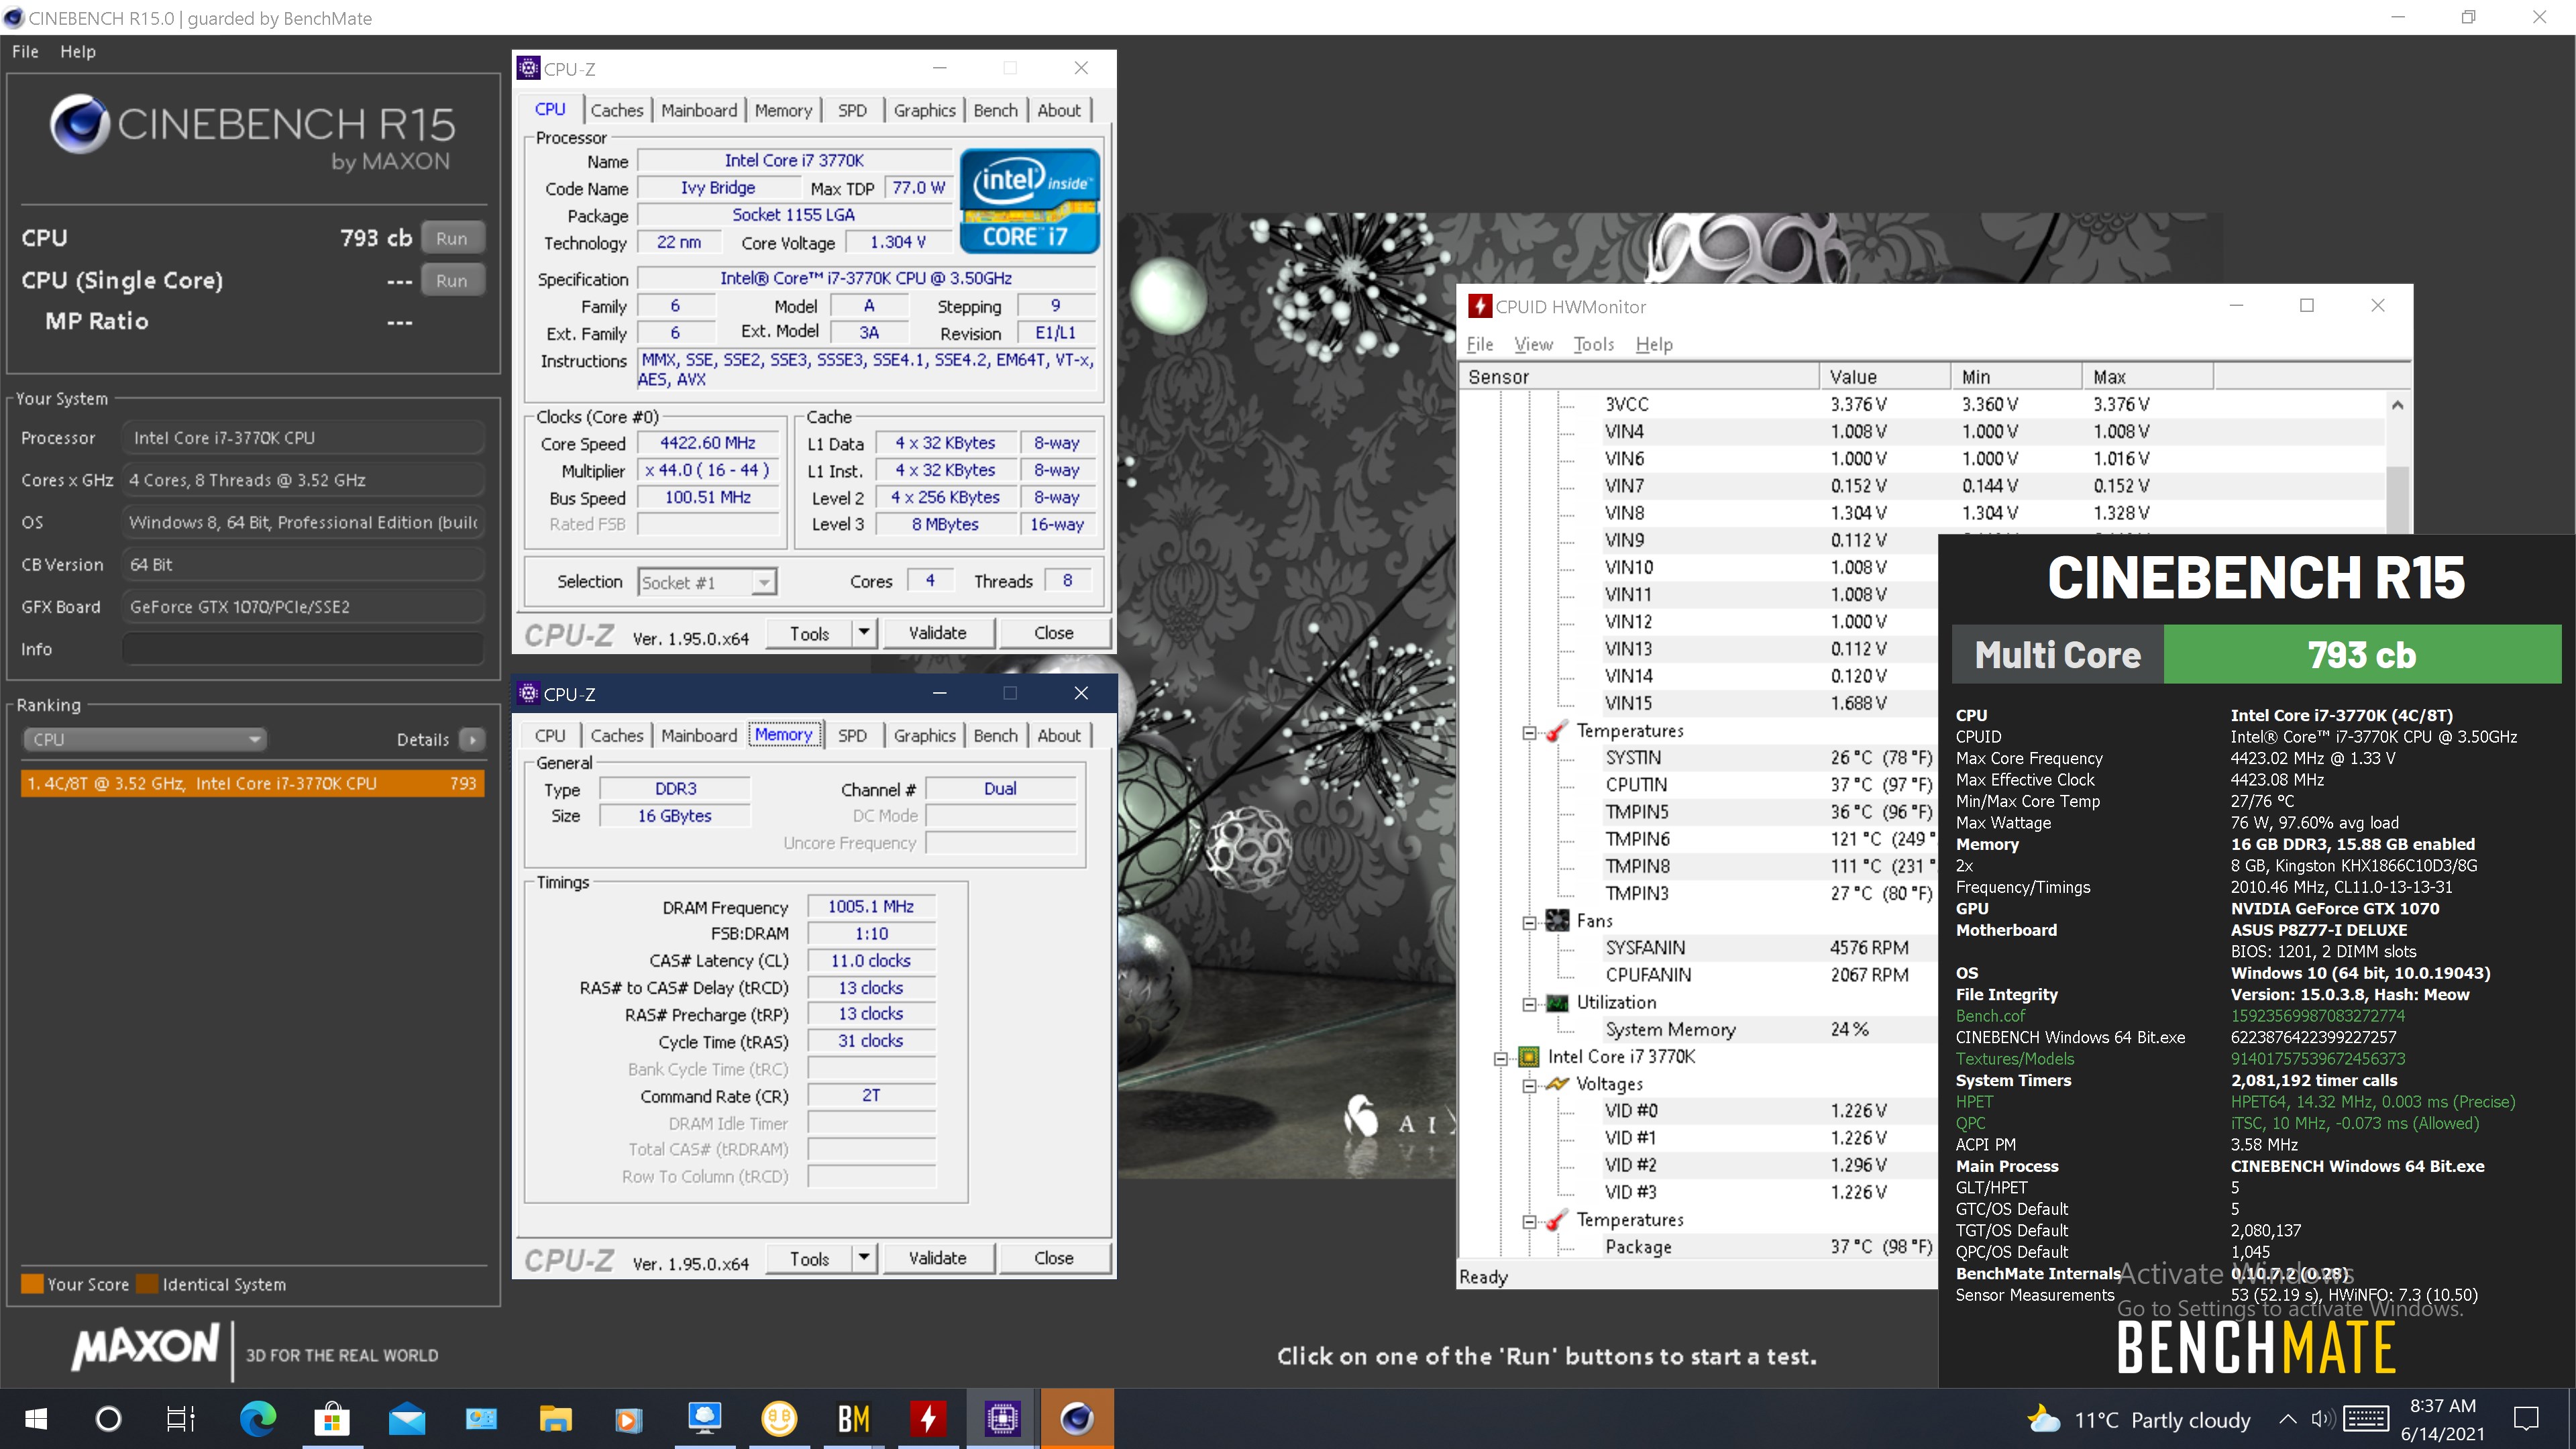This screenshot has width=2576, height=1449.
Task: Click the CPU-Z purple chip taskbar icon
Action: point(1002,1418)
